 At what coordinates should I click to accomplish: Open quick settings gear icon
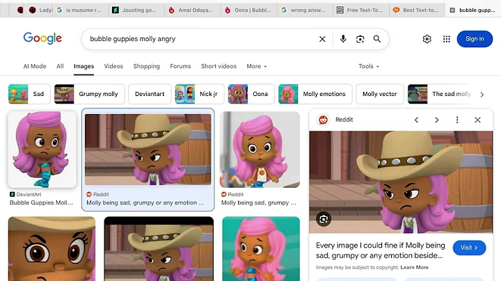427,39
